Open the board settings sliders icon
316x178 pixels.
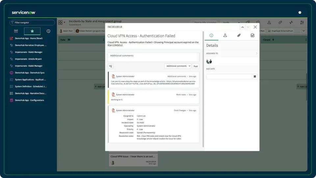302,22
